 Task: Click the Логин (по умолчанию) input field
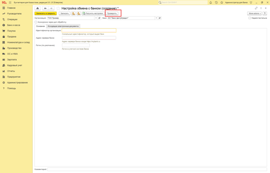76,46
